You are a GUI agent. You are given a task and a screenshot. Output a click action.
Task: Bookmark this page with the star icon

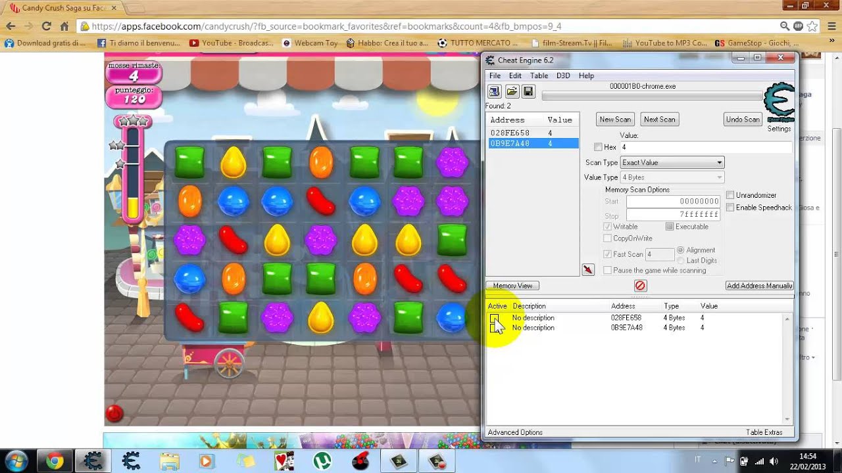812,26
